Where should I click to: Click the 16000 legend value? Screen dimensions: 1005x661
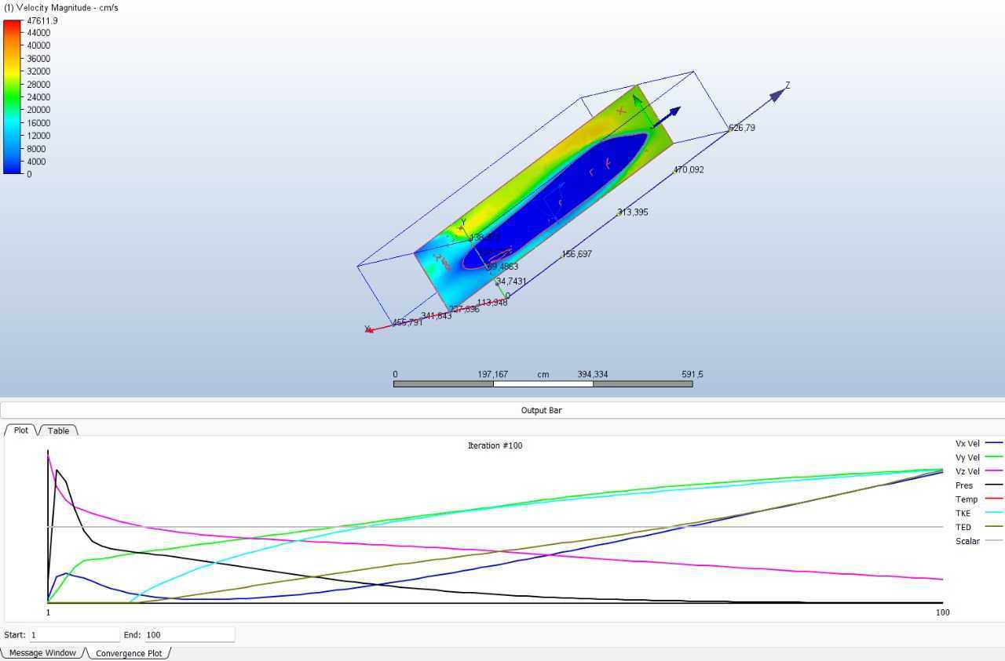click(x=38, y=123)
